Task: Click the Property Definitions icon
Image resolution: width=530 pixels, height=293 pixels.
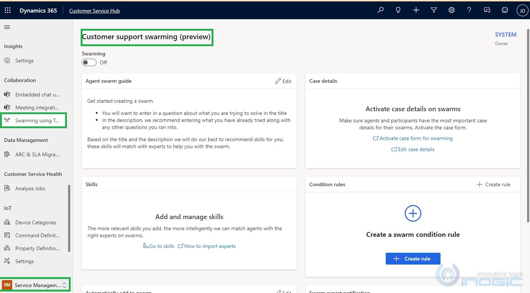Action: 7,248
